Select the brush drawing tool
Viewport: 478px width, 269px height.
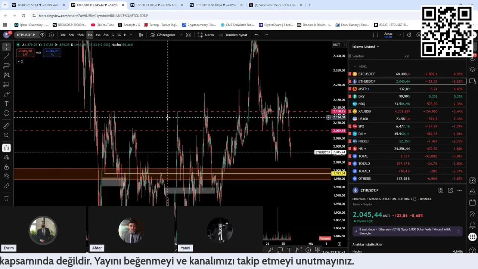(6, 94)
